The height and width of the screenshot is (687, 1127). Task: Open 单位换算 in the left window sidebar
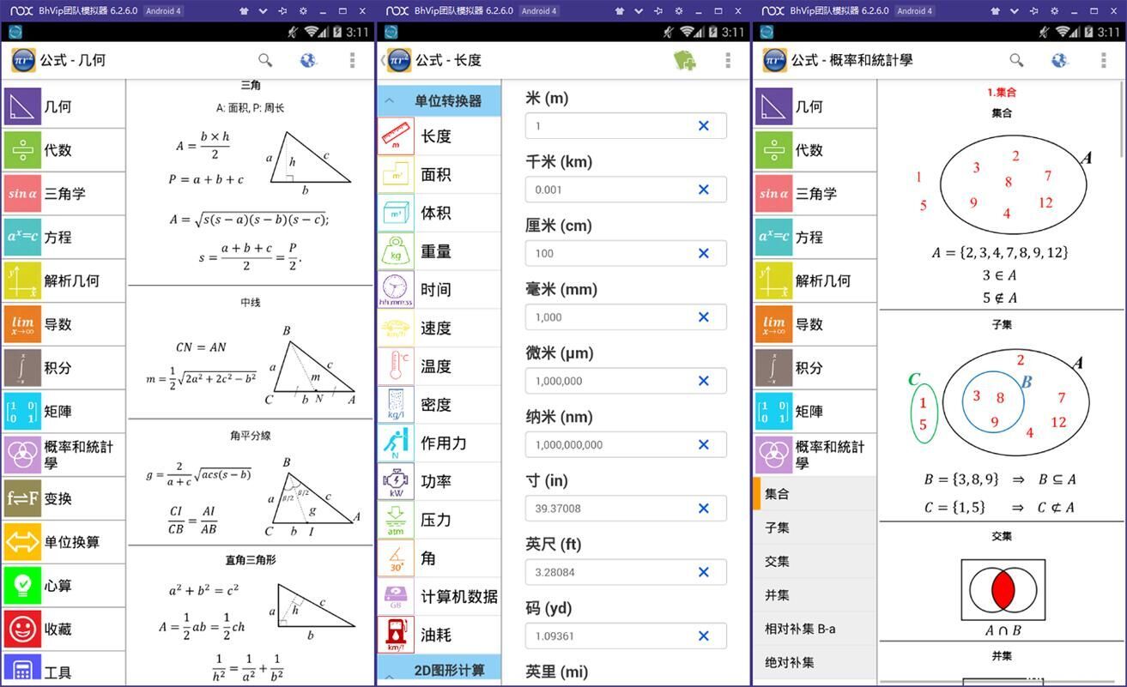[64, 542]
